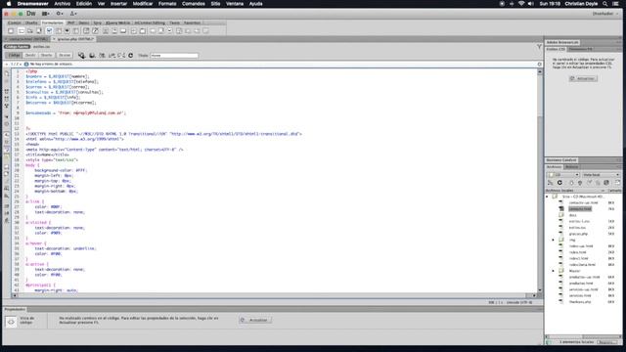Open Spotlight search in macOS menu bar
The width and height of the screenshot is (626, 352).
(605, 4)
